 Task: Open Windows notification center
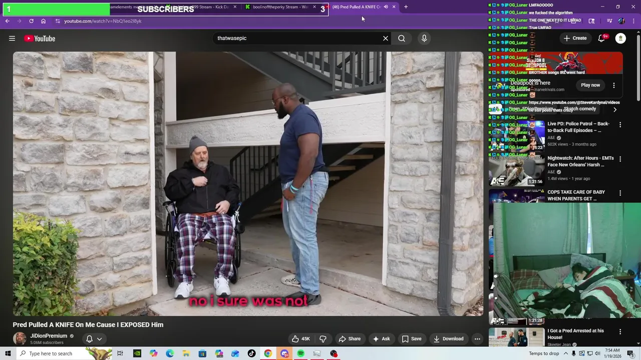(630, 353)
